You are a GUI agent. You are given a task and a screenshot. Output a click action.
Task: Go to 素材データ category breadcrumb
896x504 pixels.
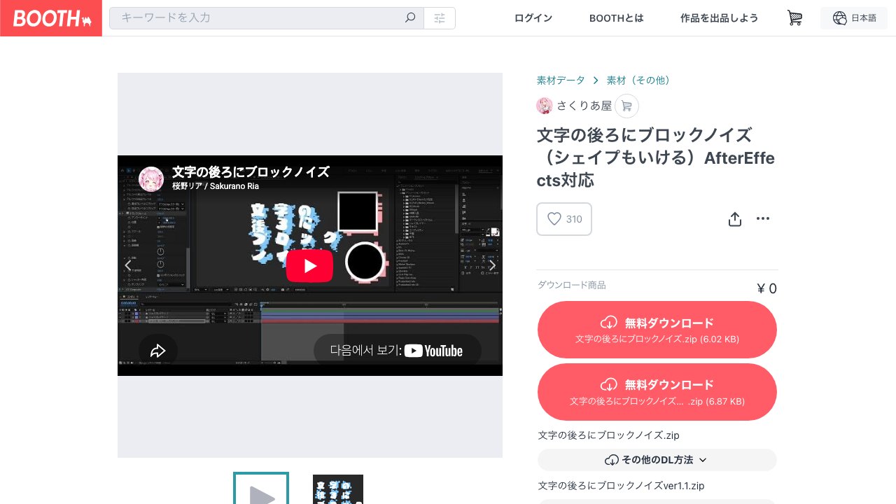point(561,80)
